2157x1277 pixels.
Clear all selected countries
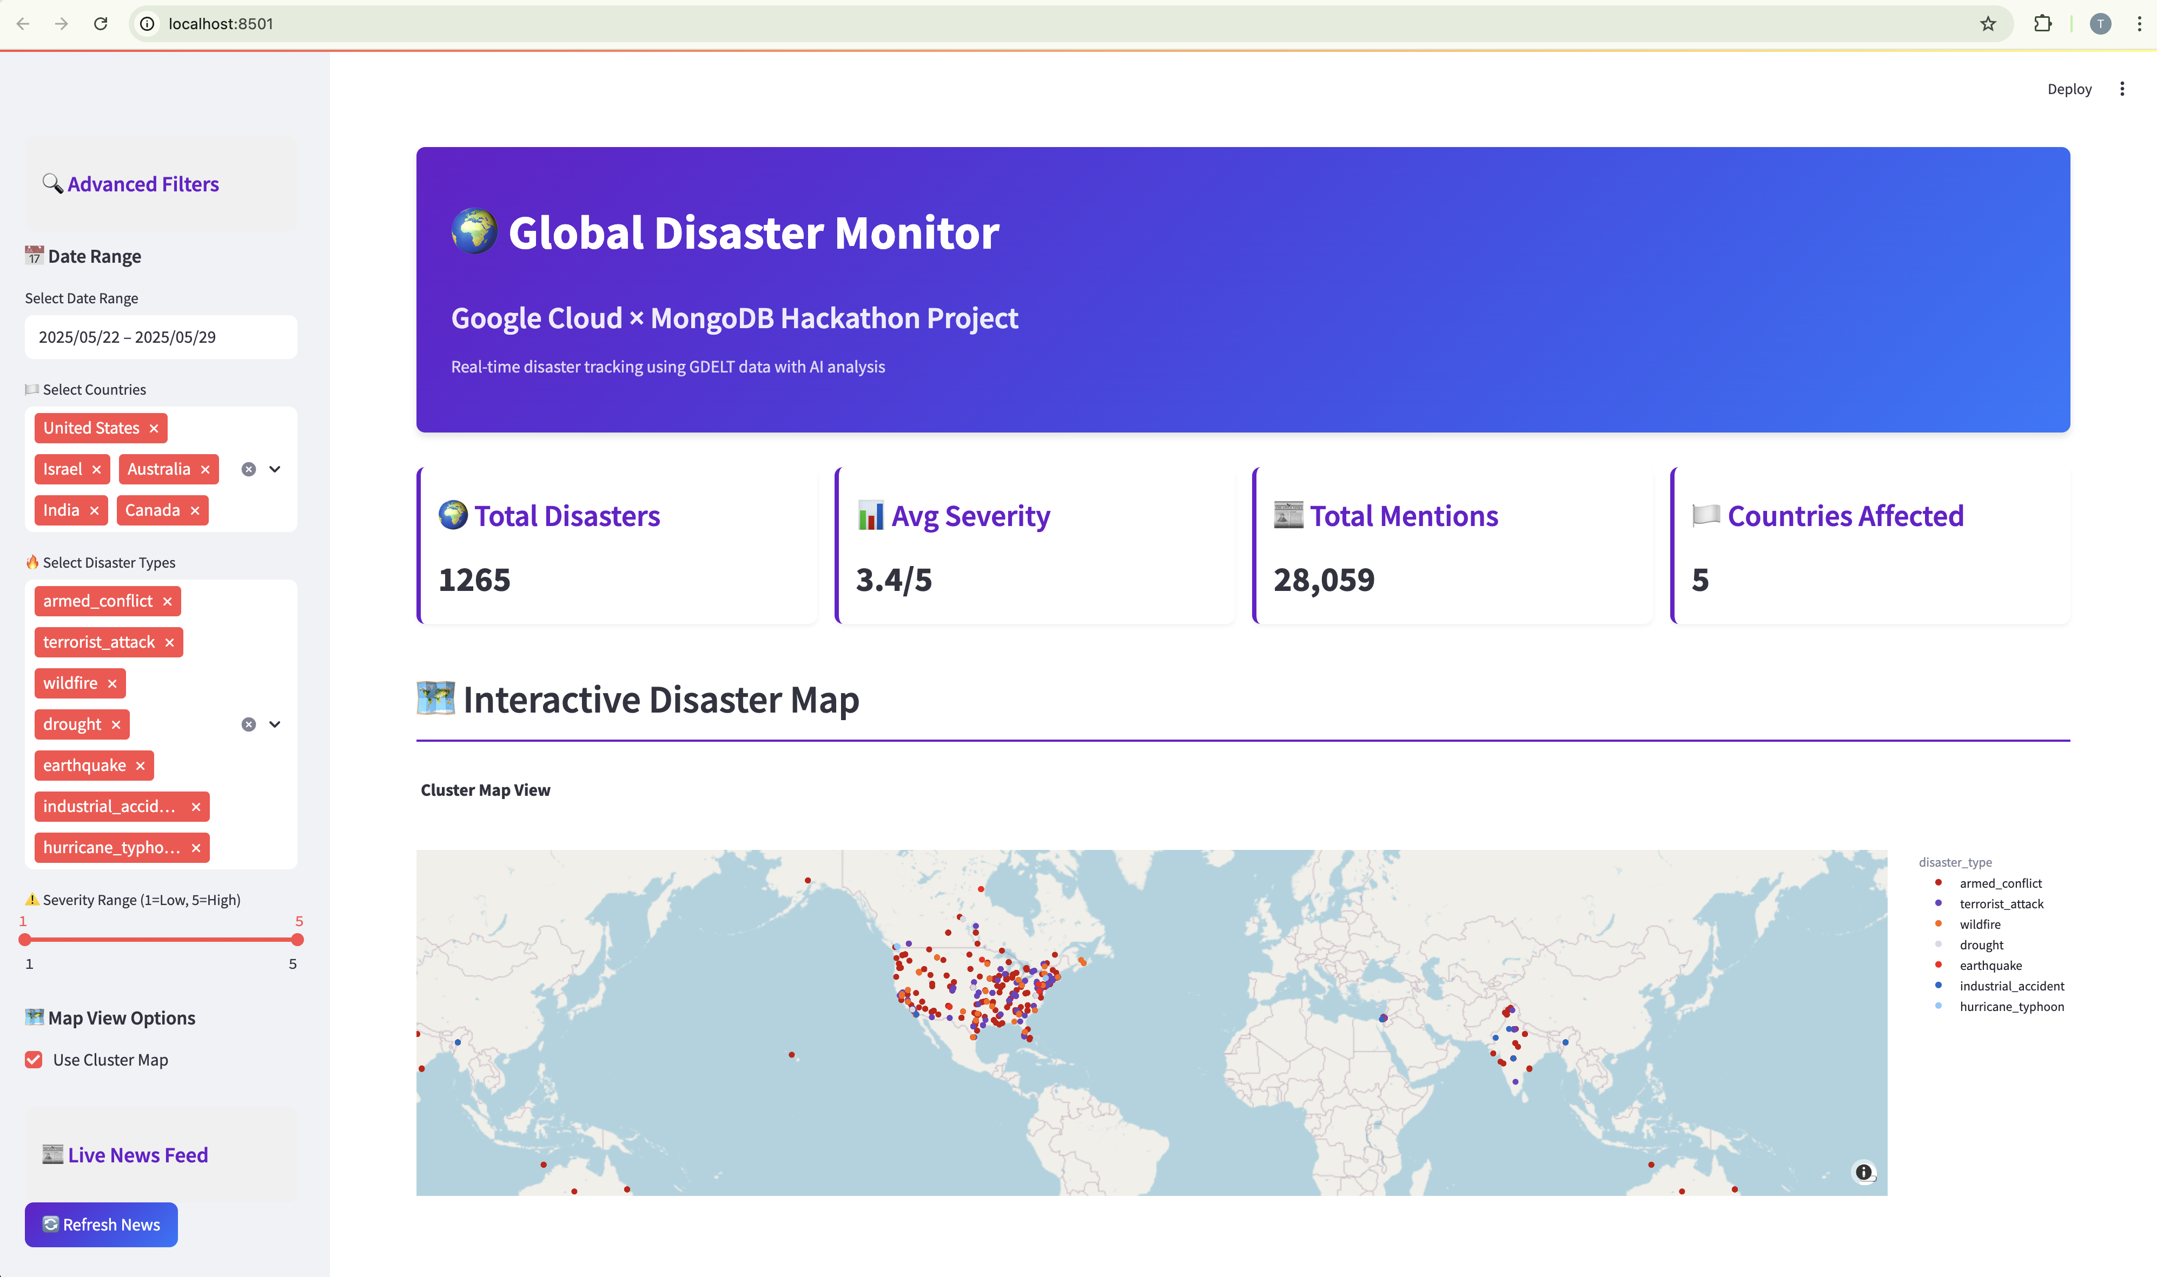(249, 469)
